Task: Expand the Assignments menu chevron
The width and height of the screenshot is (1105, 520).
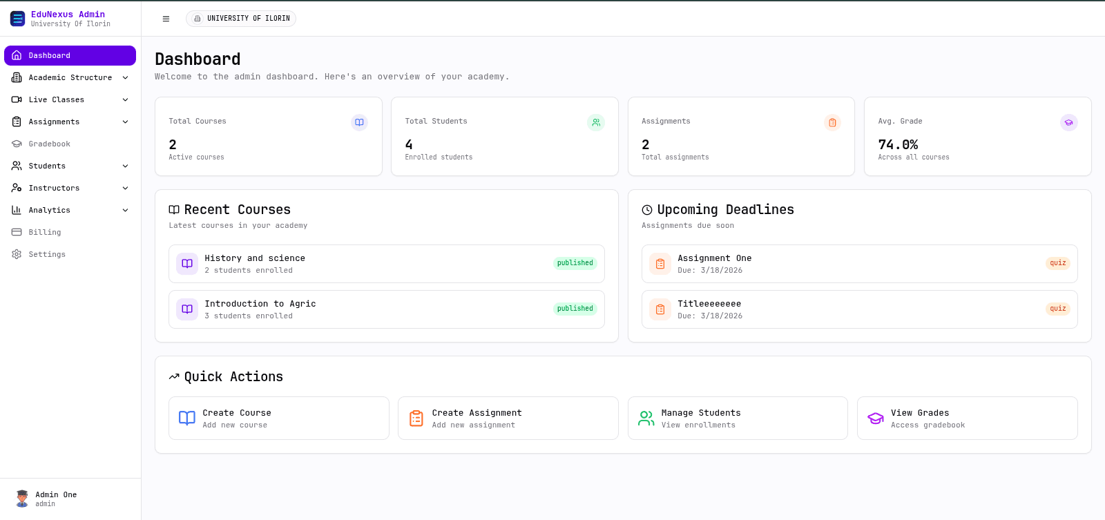Action: (x=125, y=122)
